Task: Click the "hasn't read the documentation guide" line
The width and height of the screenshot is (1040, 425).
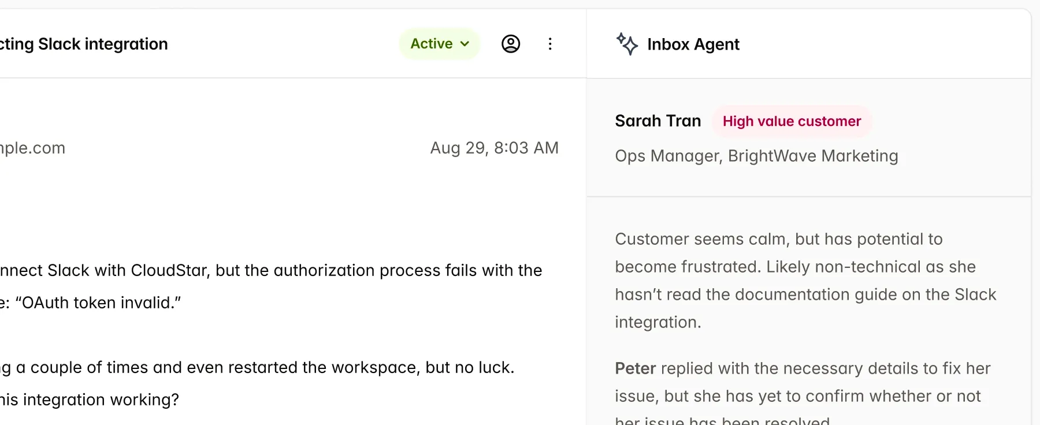Action: point(805,294)
